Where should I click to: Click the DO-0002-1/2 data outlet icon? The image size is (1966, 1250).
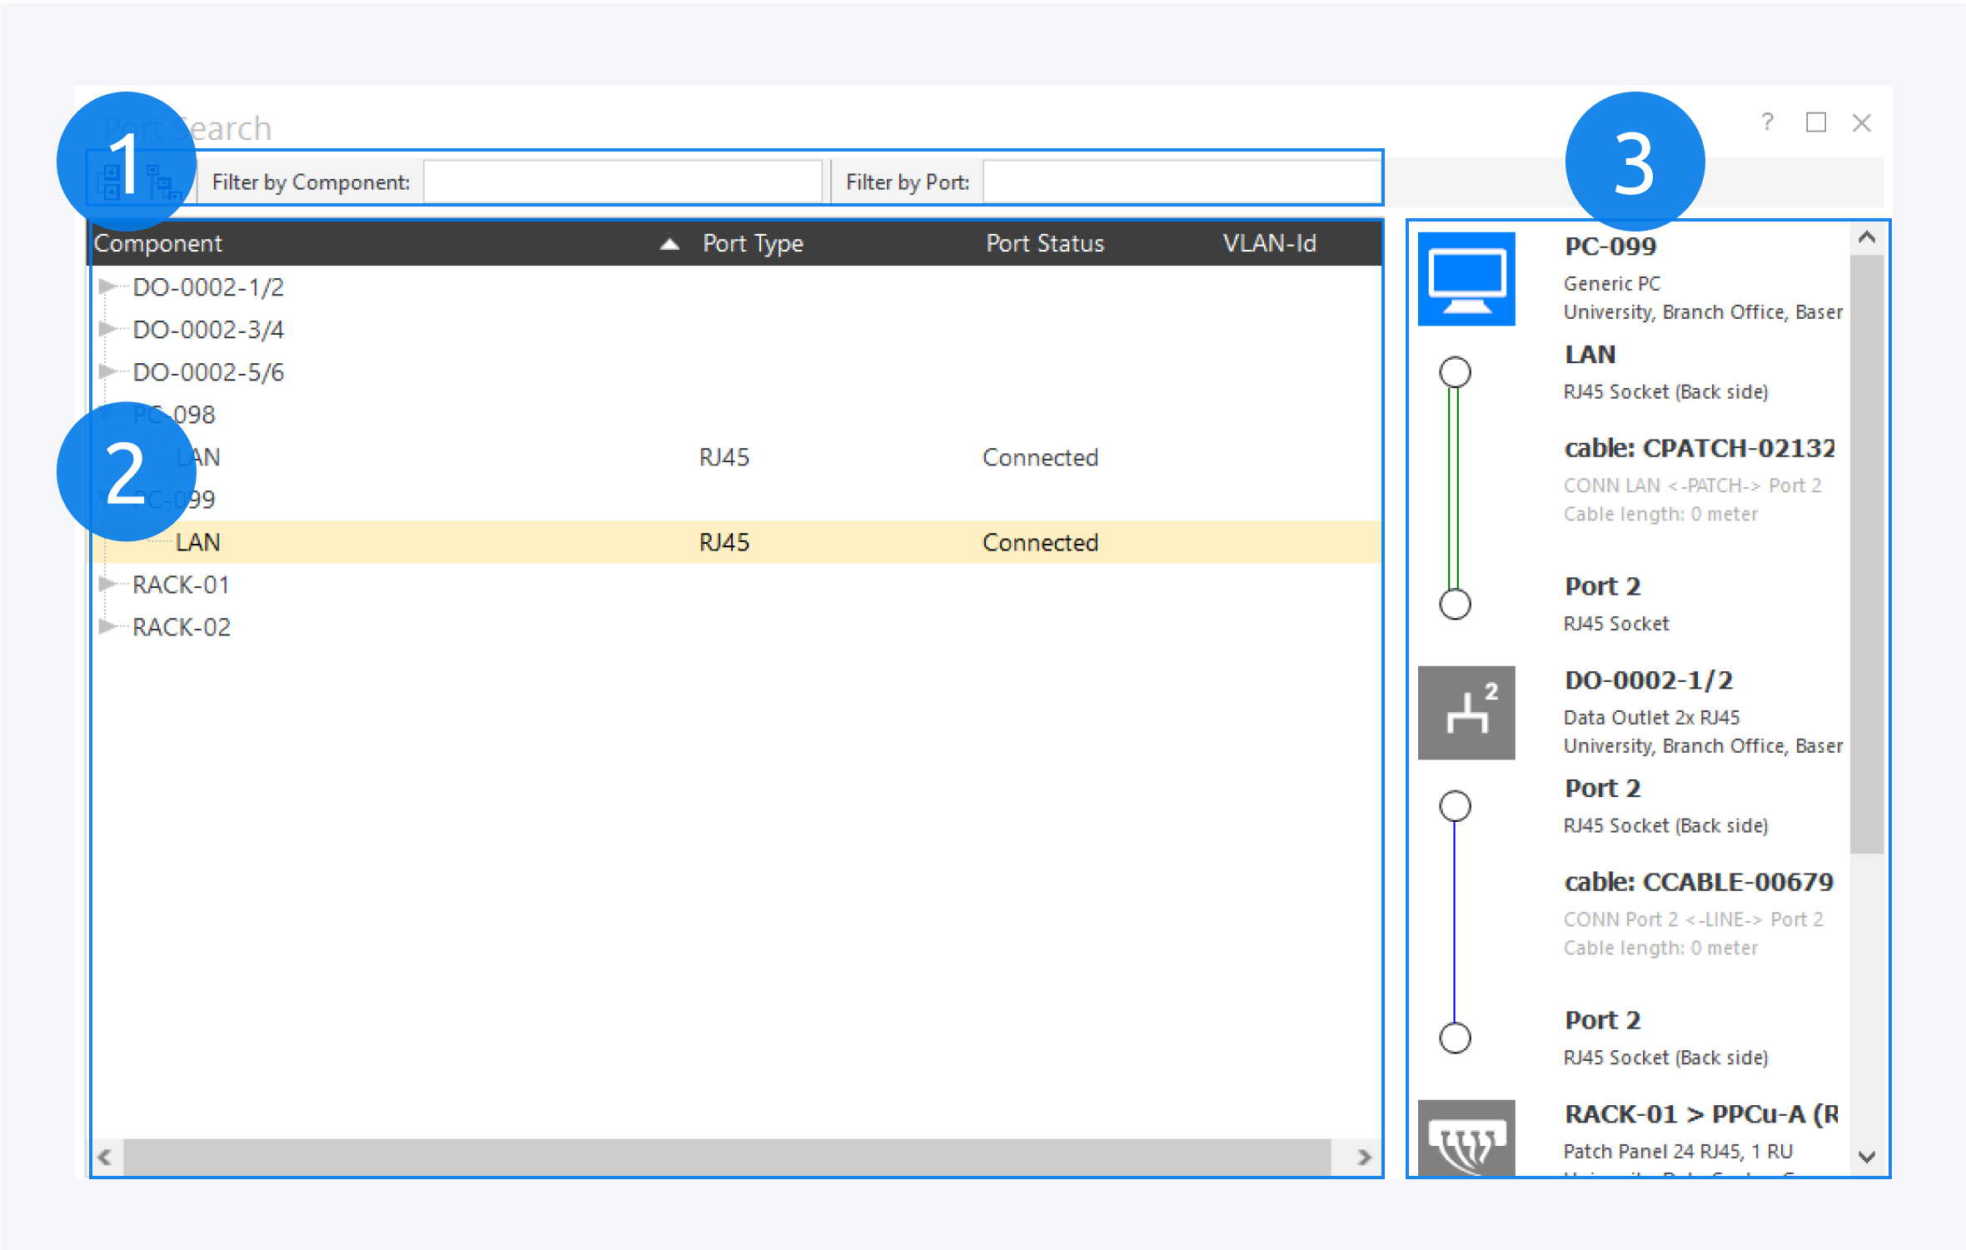coord(1466,713)
